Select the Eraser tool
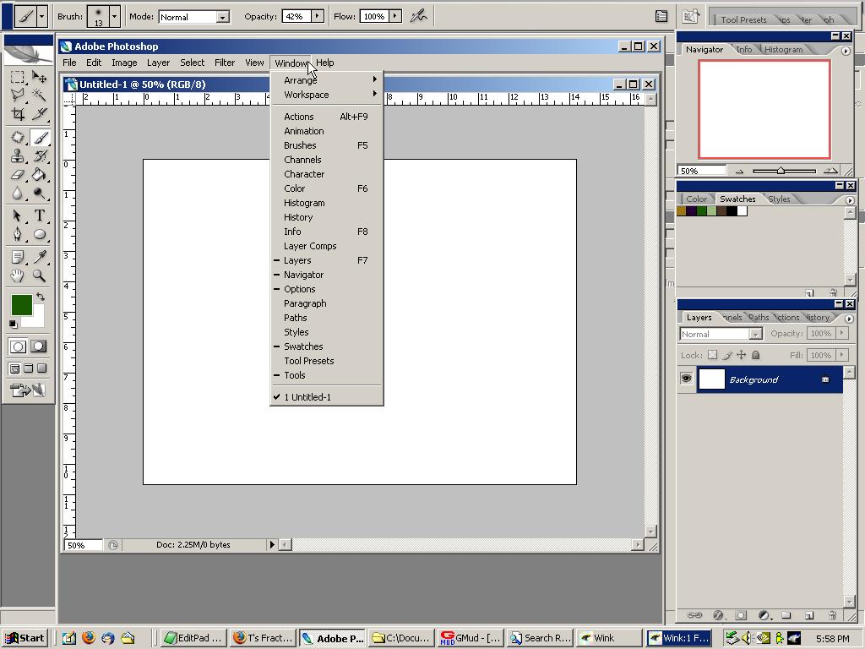The height and width of the screenshot is (649, 865). (19, 174)
